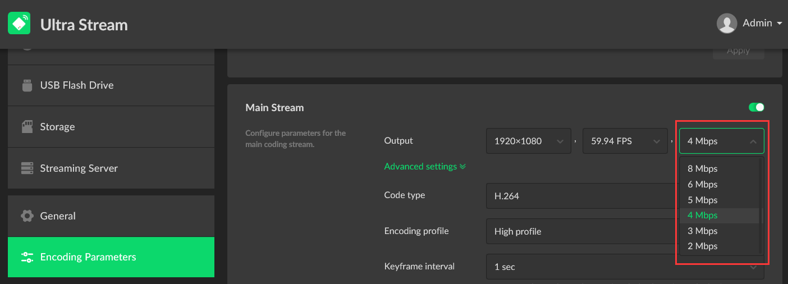
Task: Open the Streaming Server menu item
Action: pos(111,168)
